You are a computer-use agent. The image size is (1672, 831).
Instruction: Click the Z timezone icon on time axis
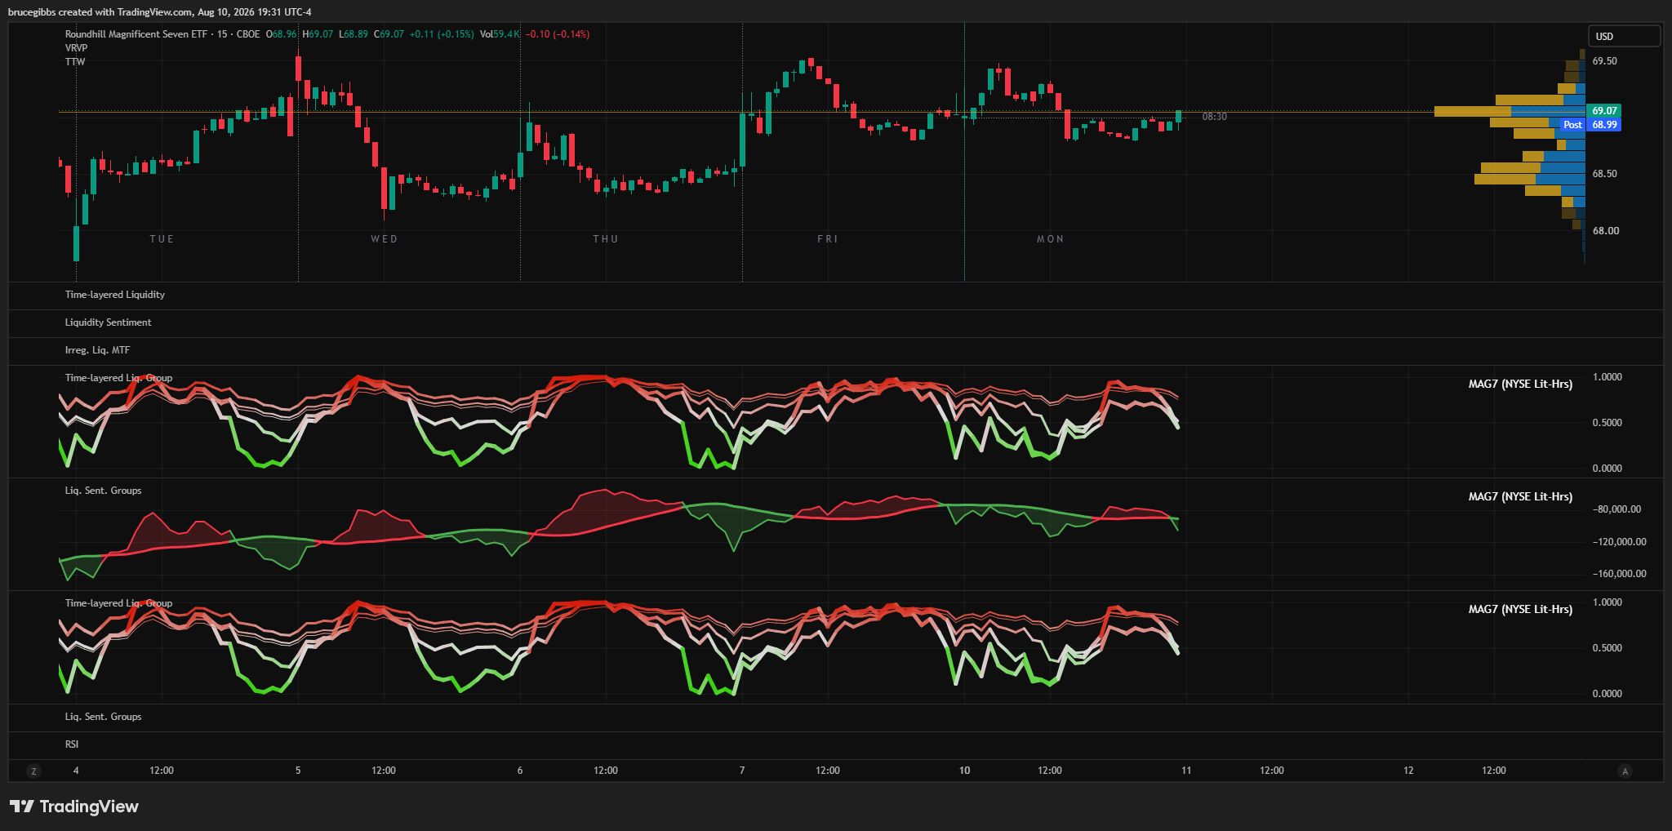pos(33,771)
